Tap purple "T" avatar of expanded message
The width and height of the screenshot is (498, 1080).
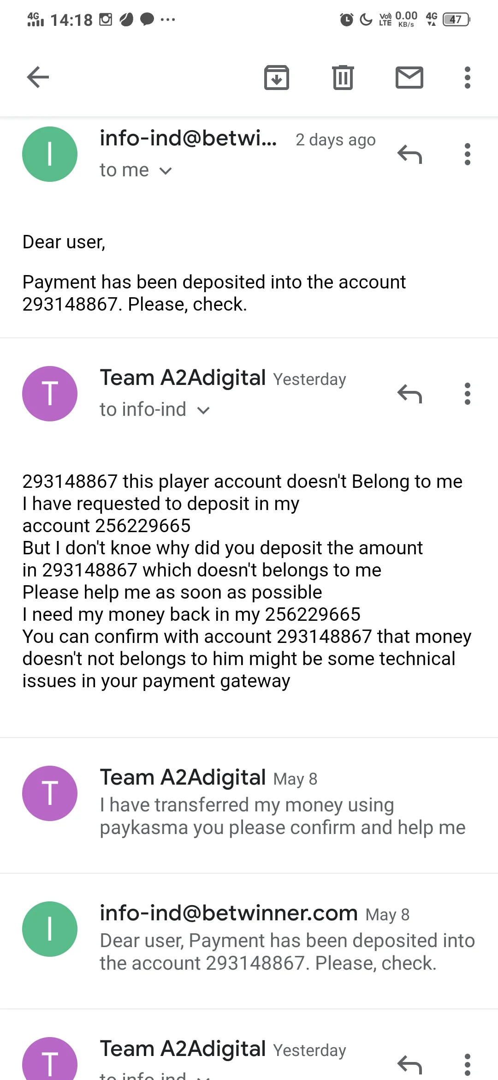pos(50,394)
